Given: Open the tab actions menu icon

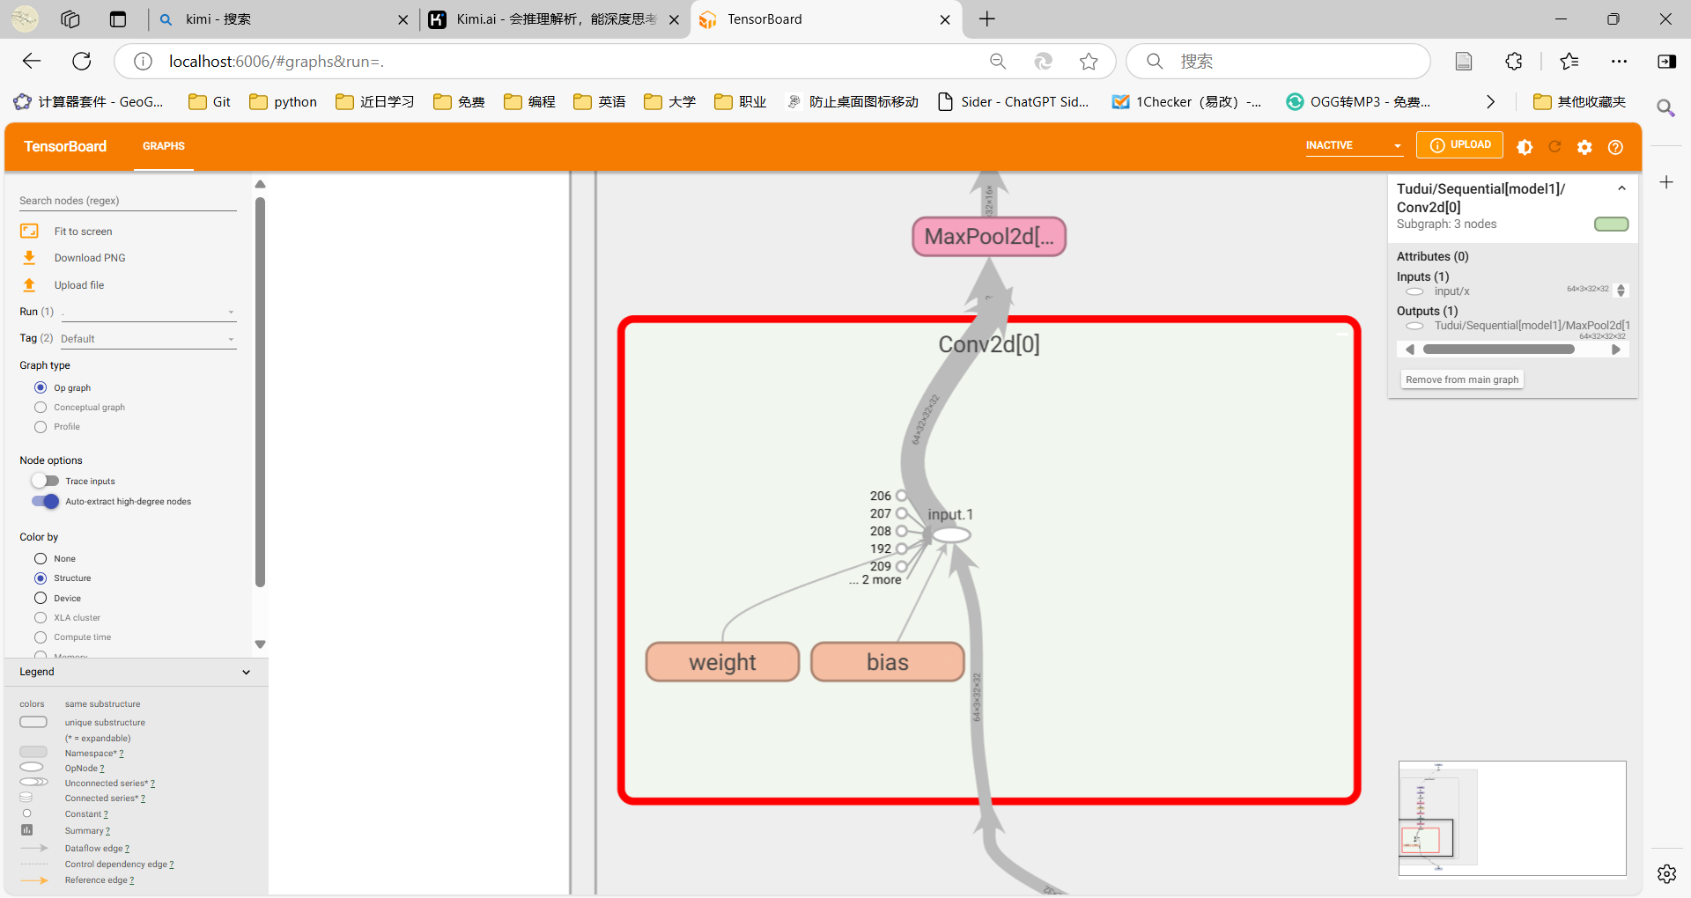Looking at the screenshot, I should (118, 19).
